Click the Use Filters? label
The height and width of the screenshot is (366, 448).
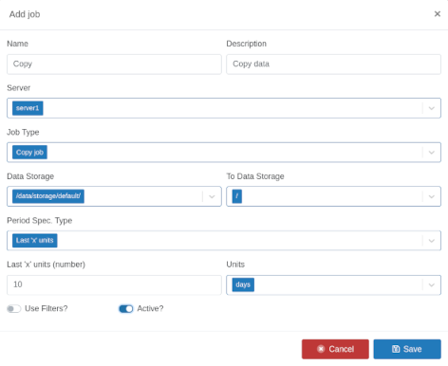(x=47, y=308)
